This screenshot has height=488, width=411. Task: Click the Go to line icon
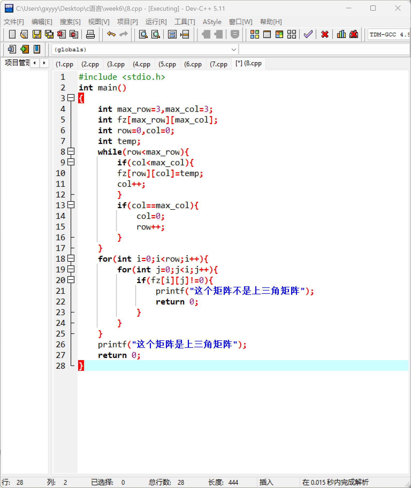185,34
